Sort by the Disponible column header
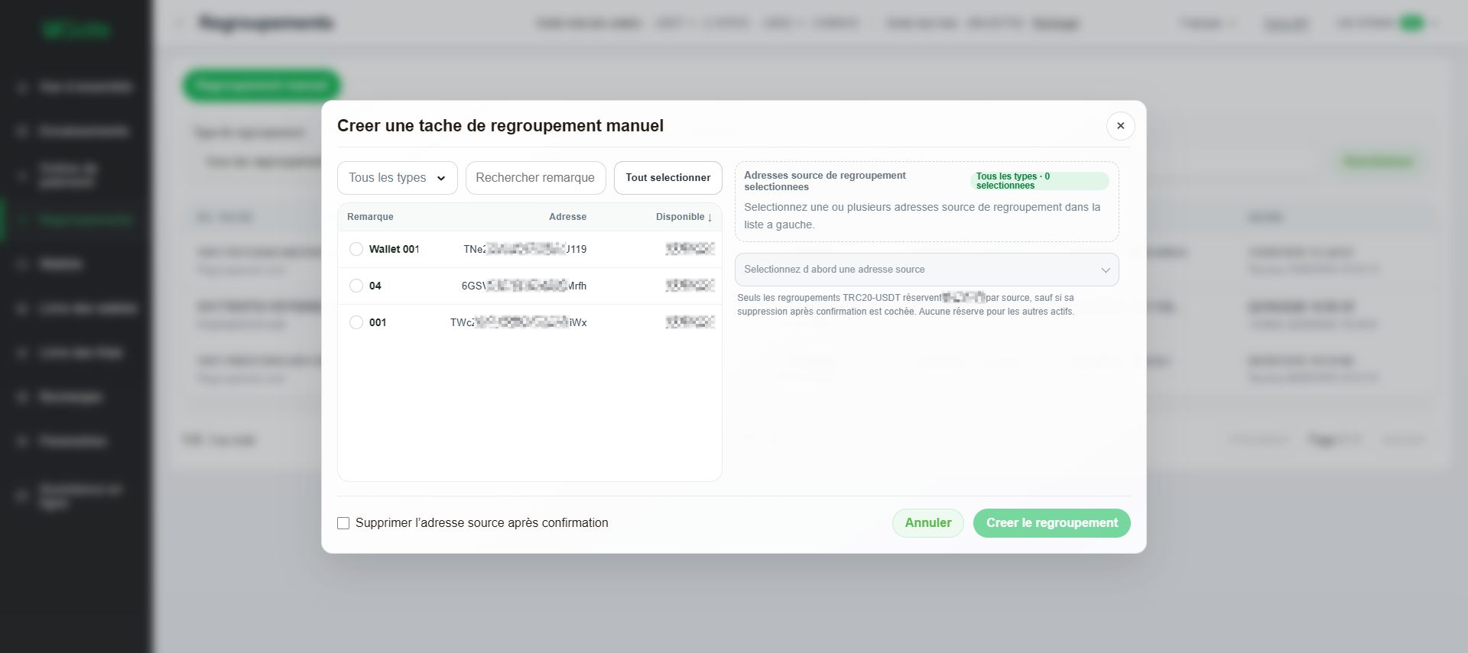This screenshot has width=1468, height=653. [684, 217]
